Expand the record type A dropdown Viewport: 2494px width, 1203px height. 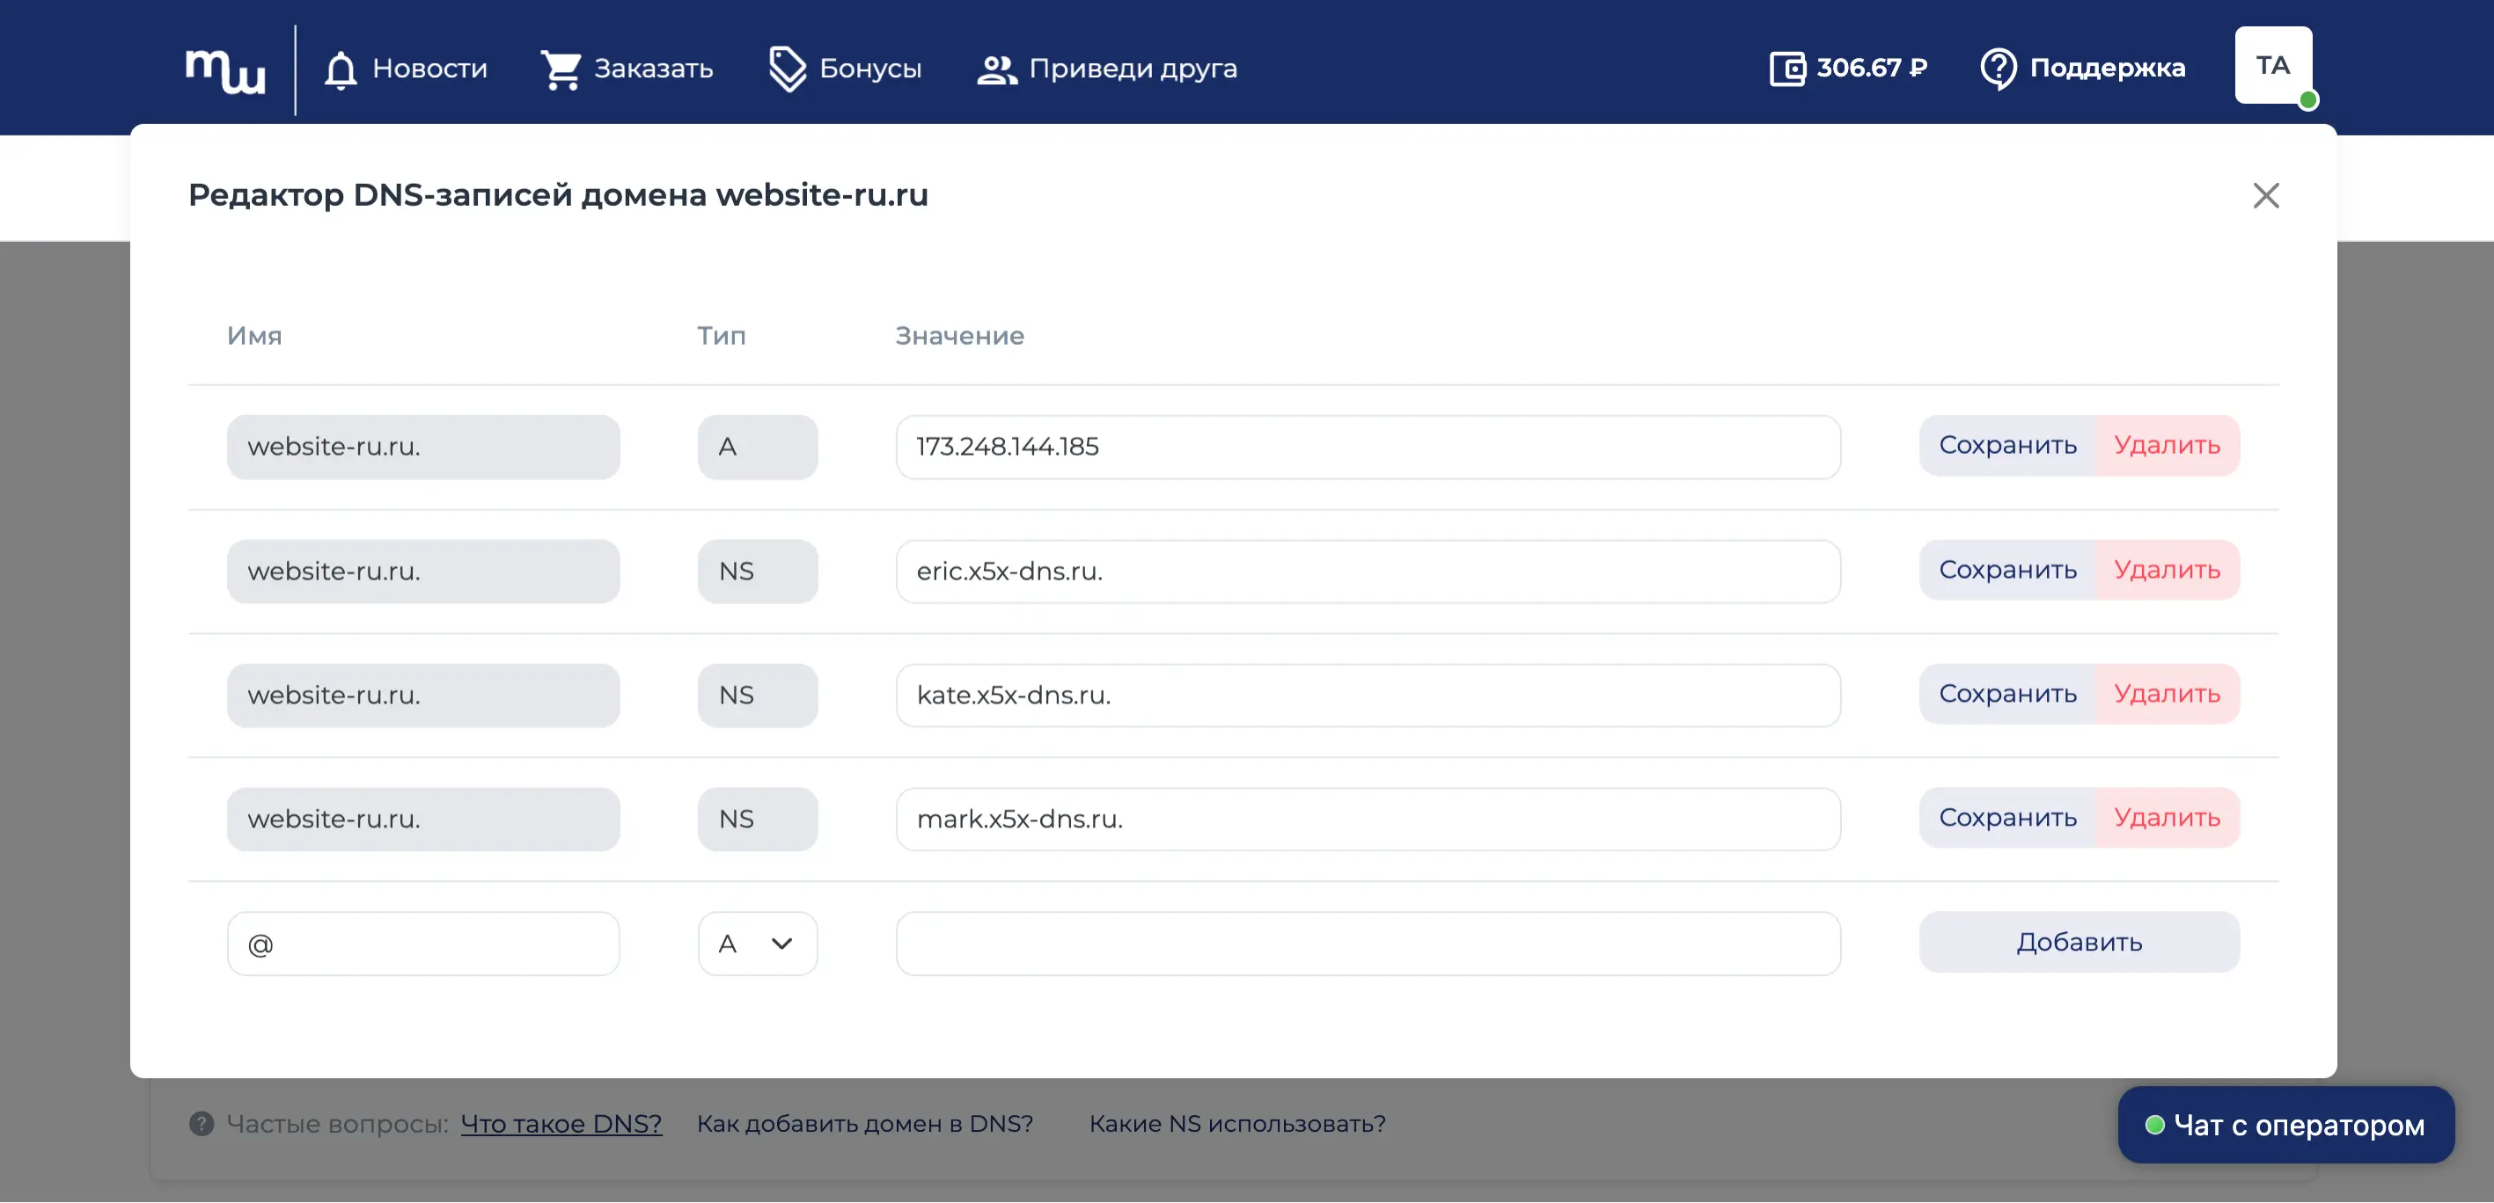(x=757, y=944)
